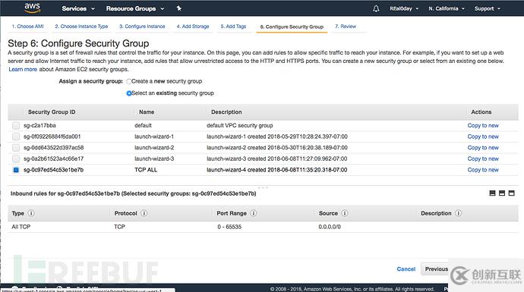Click info icon next to Description column
This screenshot has height=292, width=524.
pos(458,213)
